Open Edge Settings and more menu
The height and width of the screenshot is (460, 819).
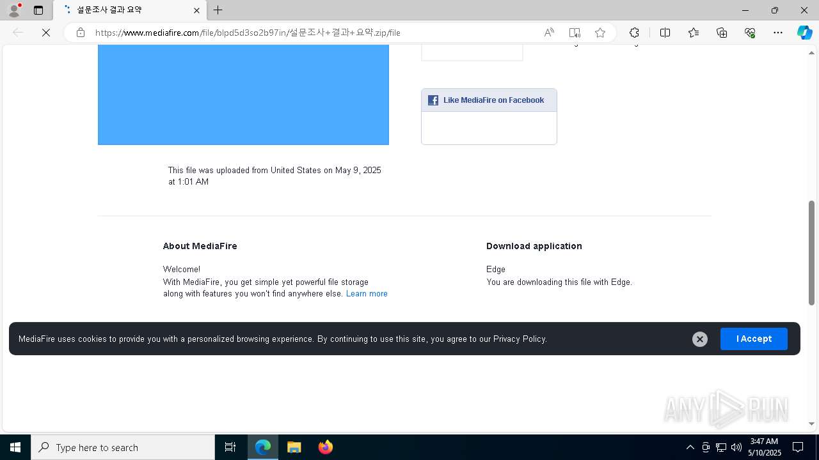click(x=778, y=33)
